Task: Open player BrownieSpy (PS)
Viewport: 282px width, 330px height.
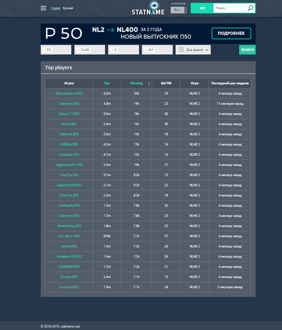Action: pyautogui.click(x=69, y=226)
